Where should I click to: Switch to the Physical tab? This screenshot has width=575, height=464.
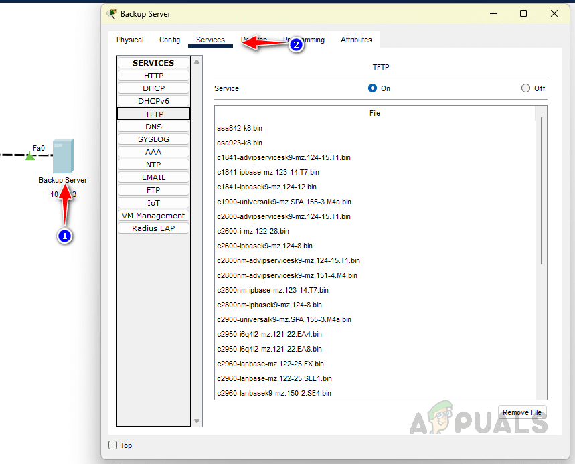[x=130, y=40]
